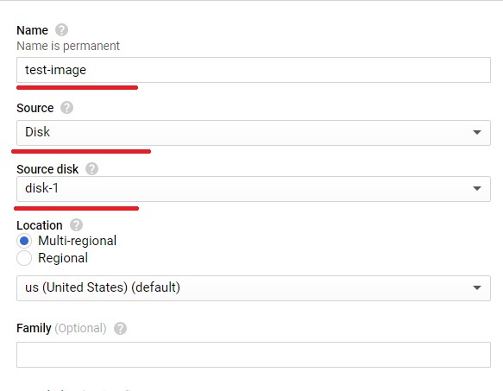Image resolution: width=503 pixels, height=391 pixels.
Task: Click the 'Regional' option label text
Action: click(63, 258)
